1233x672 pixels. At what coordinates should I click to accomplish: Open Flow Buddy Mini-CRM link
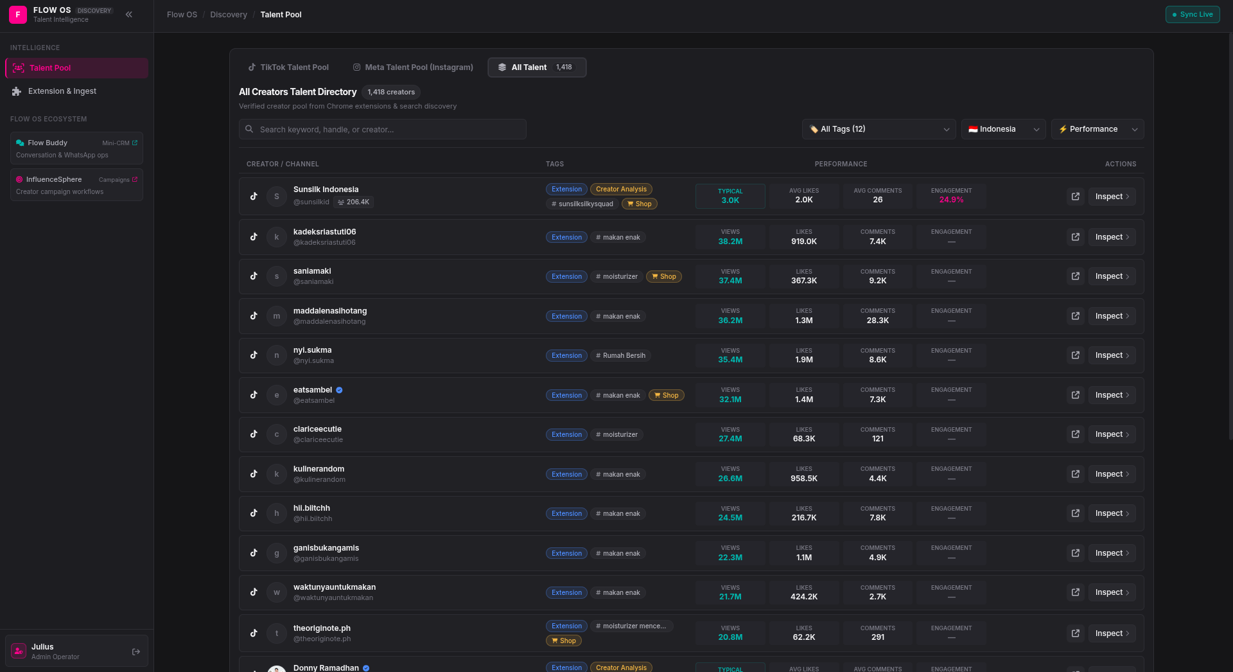coord(76,148)
